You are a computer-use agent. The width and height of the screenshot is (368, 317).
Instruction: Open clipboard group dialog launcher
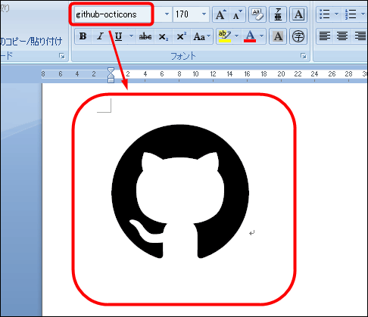pos(62,56)
